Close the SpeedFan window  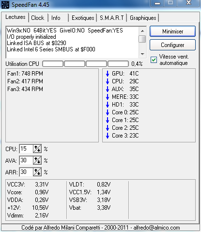(x=188, y=3)
